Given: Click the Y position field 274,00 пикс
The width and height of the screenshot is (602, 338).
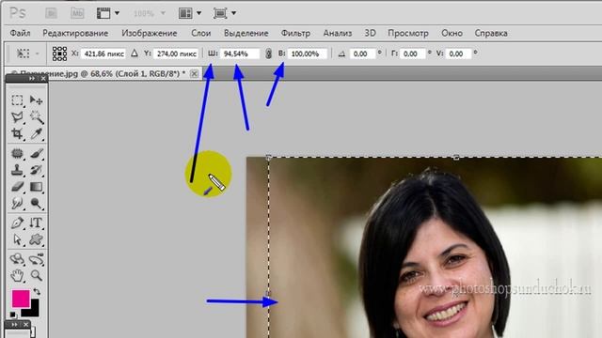Looking at the screenshot, I should coord(176,54).
